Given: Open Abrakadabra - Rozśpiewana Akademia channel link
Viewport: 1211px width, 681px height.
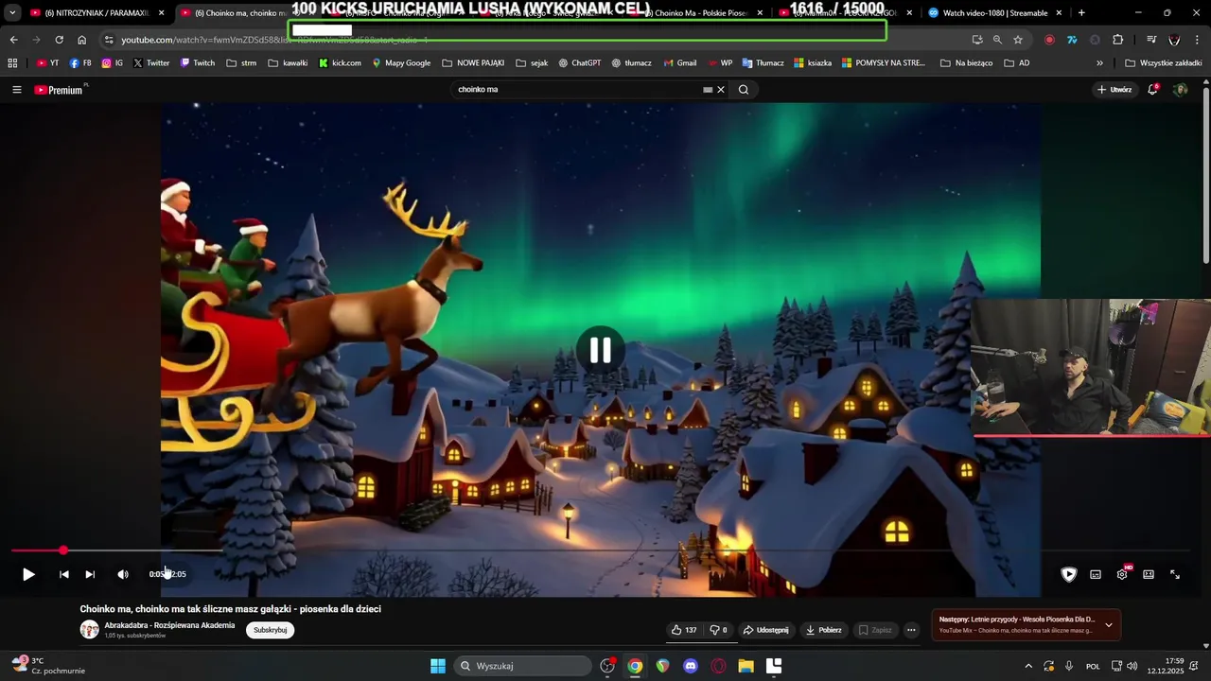Looking at the screenshot, I should tap(169, 625).
